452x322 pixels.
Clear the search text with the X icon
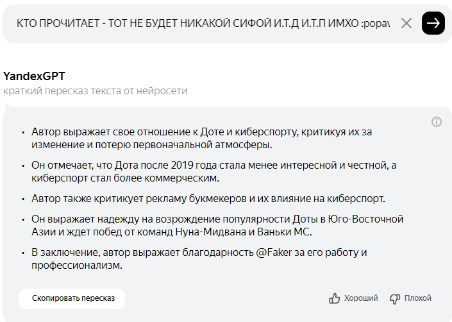coord(406,23)
